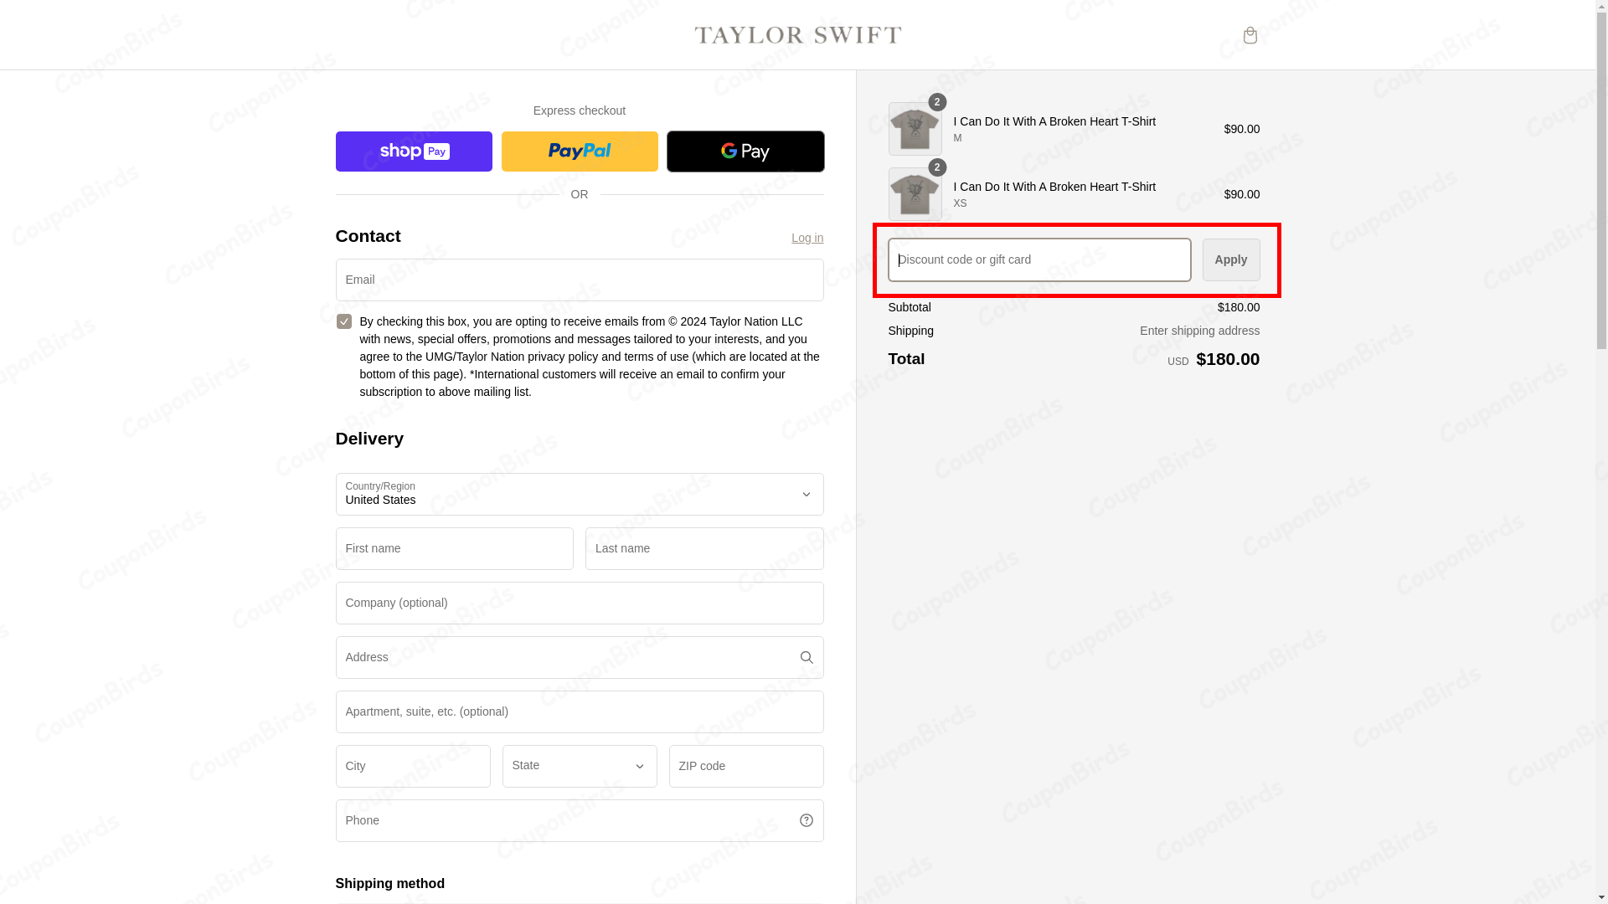The width and height of the screenshot is (1608, 904).
Task: Uncheck the email marketing opt-in box
Action: click(x=343, y=321)
